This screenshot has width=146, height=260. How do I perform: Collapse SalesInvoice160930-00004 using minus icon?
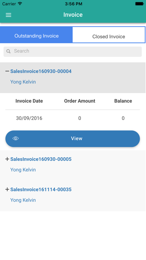tap(7, 71)
